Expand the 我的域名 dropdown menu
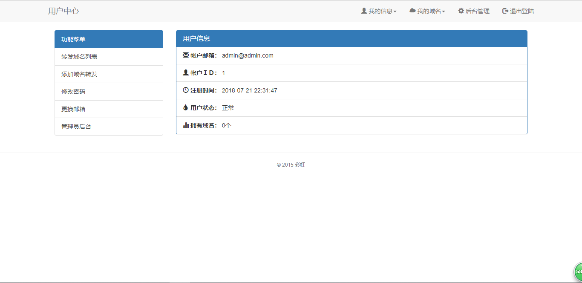This screenshot has width=582, height=283. [x=427, y=11]
